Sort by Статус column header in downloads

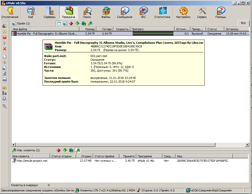pyautogui.click(x=215, y=29)
